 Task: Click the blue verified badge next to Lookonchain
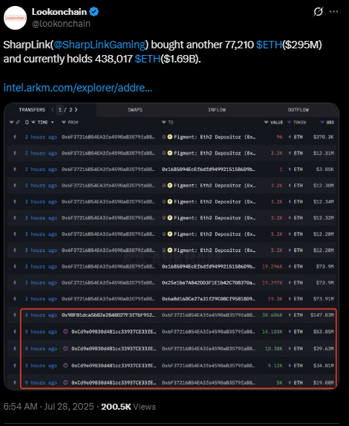(x=94, y=12)
